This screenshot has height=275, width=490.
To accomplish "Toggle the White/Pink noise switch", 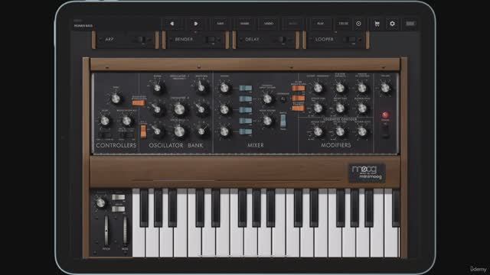I will pyautogui.click(x=283, y=121).
